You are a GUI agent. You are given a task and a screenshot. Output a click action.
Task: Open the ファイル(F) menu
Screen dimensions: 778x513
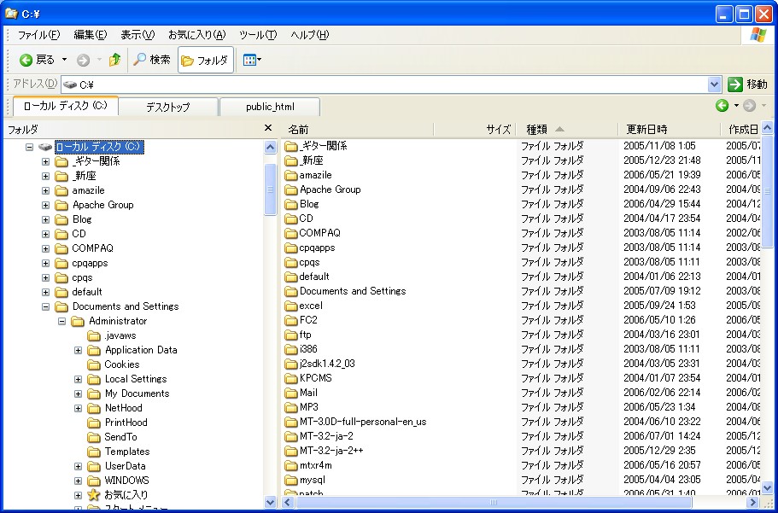(38, 35)
